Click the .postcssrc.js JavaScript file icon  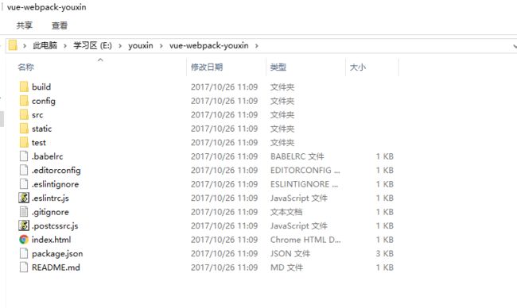[24, 225]
